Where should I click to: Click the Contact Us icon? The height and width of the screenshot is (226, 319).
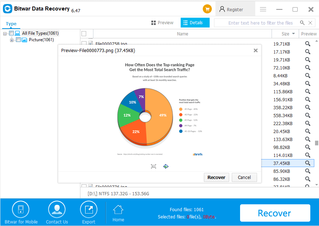(56, 209)
